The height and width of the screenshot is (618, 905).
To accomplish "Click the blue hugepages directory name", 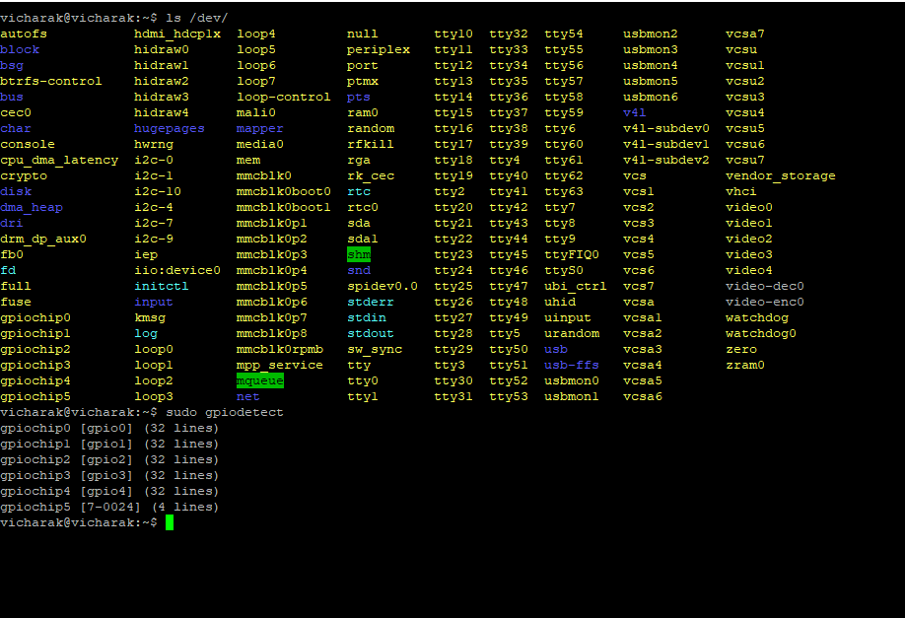I will [x=170, y=128].
